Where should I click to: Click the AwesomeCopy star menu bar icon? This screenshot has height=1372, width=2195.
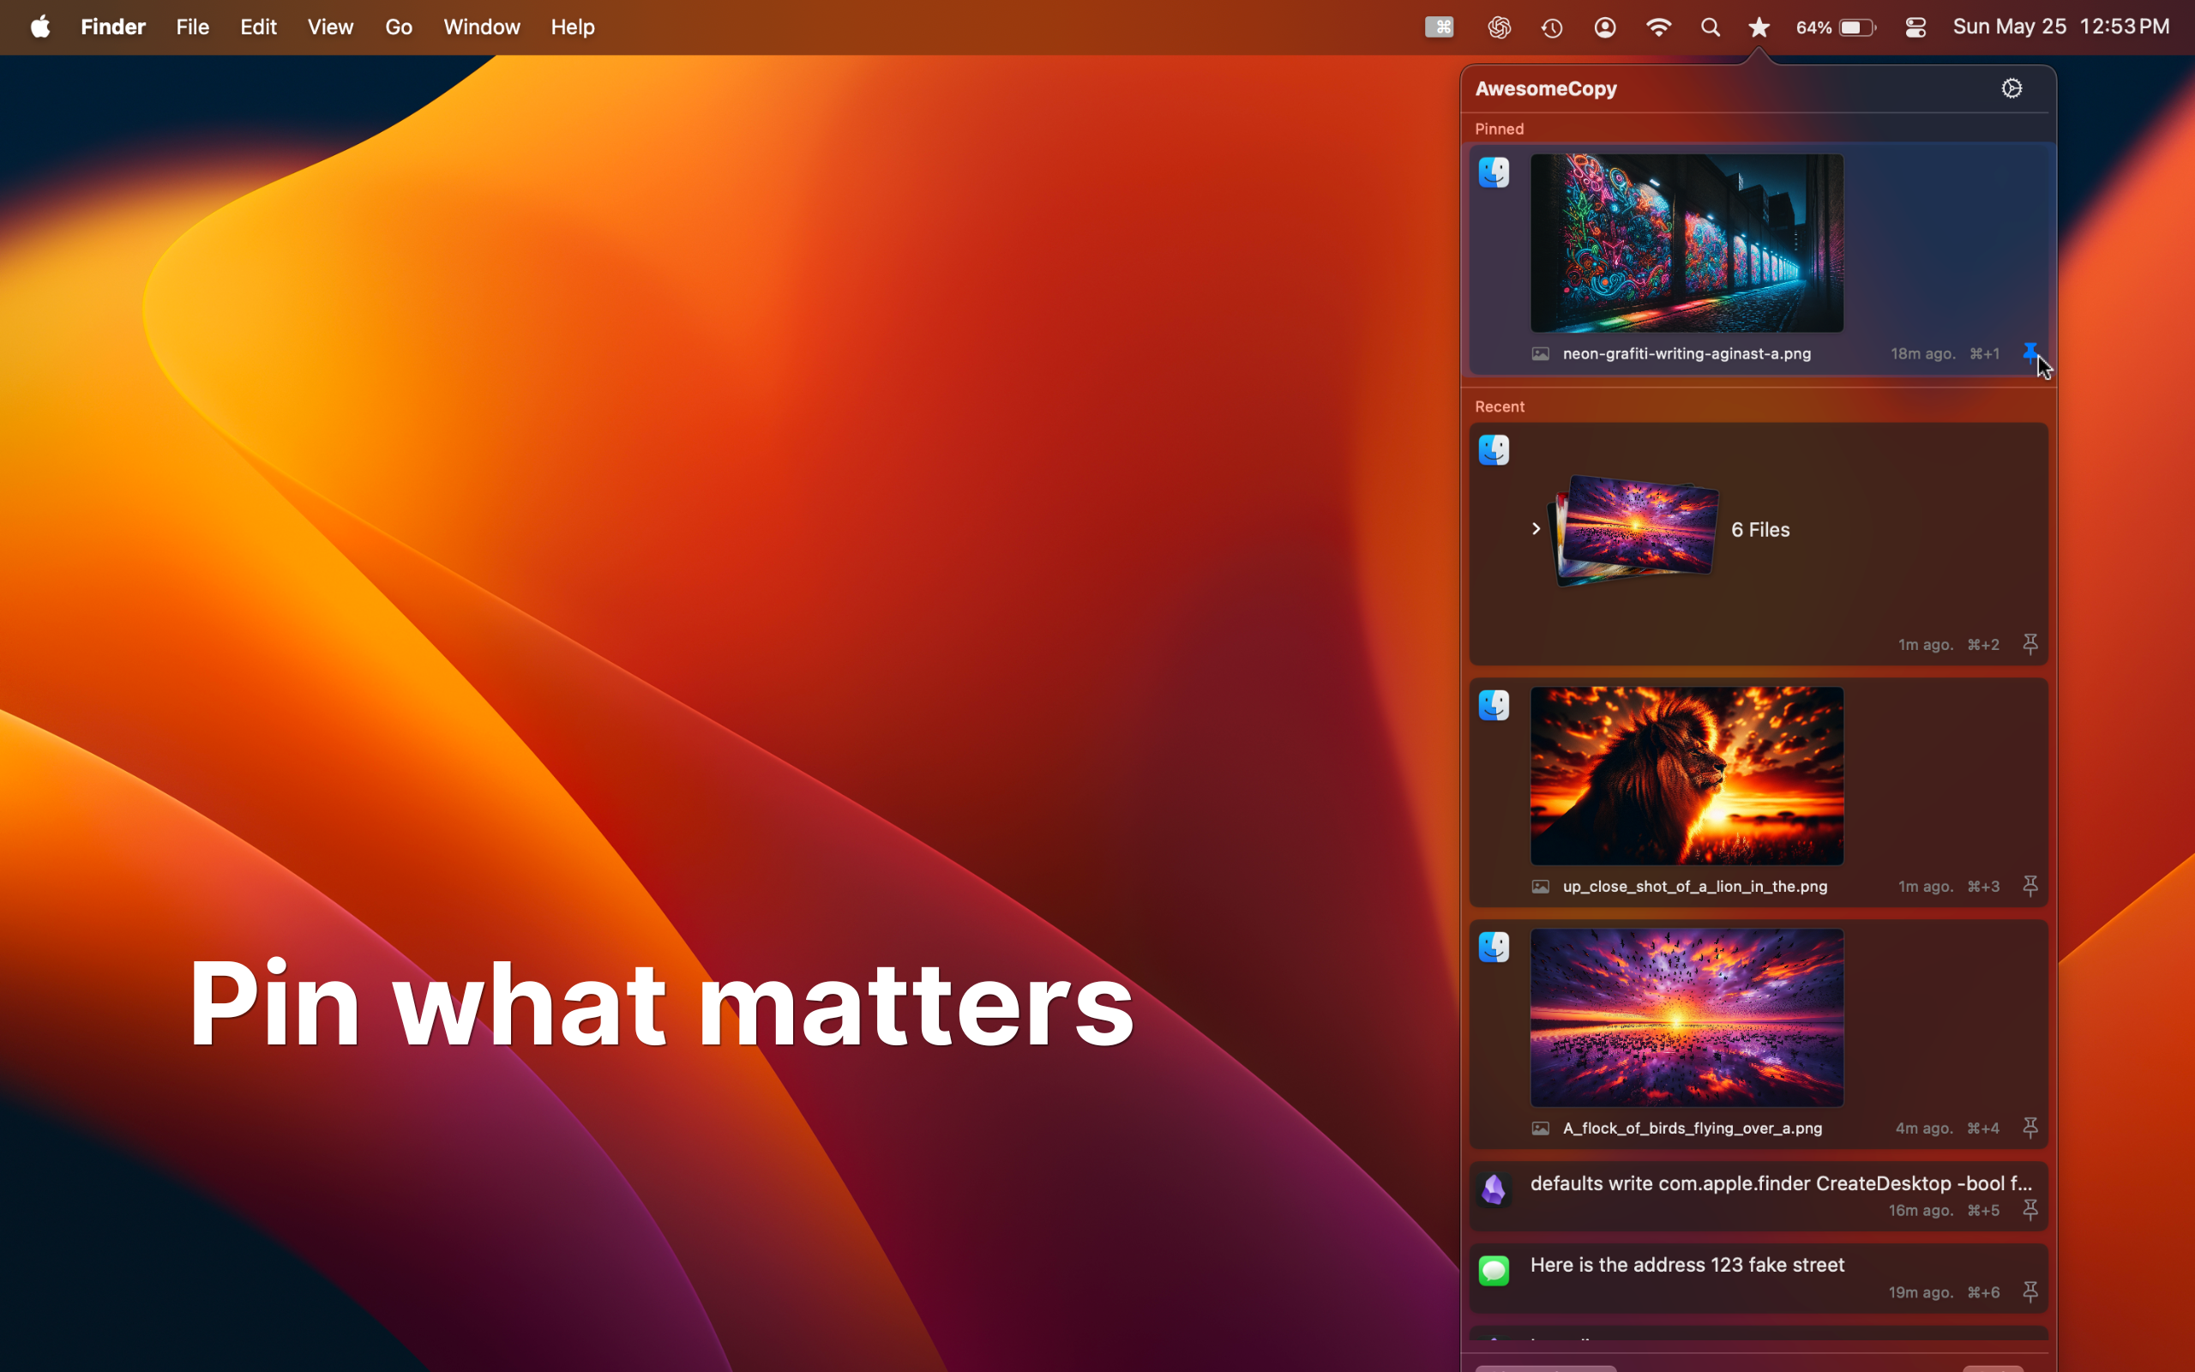(1759, 27)
